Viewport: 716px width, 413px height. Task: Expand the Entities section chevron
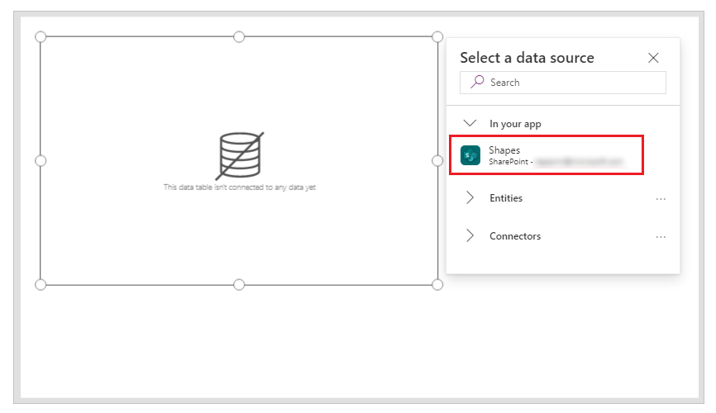coord(470,198)
